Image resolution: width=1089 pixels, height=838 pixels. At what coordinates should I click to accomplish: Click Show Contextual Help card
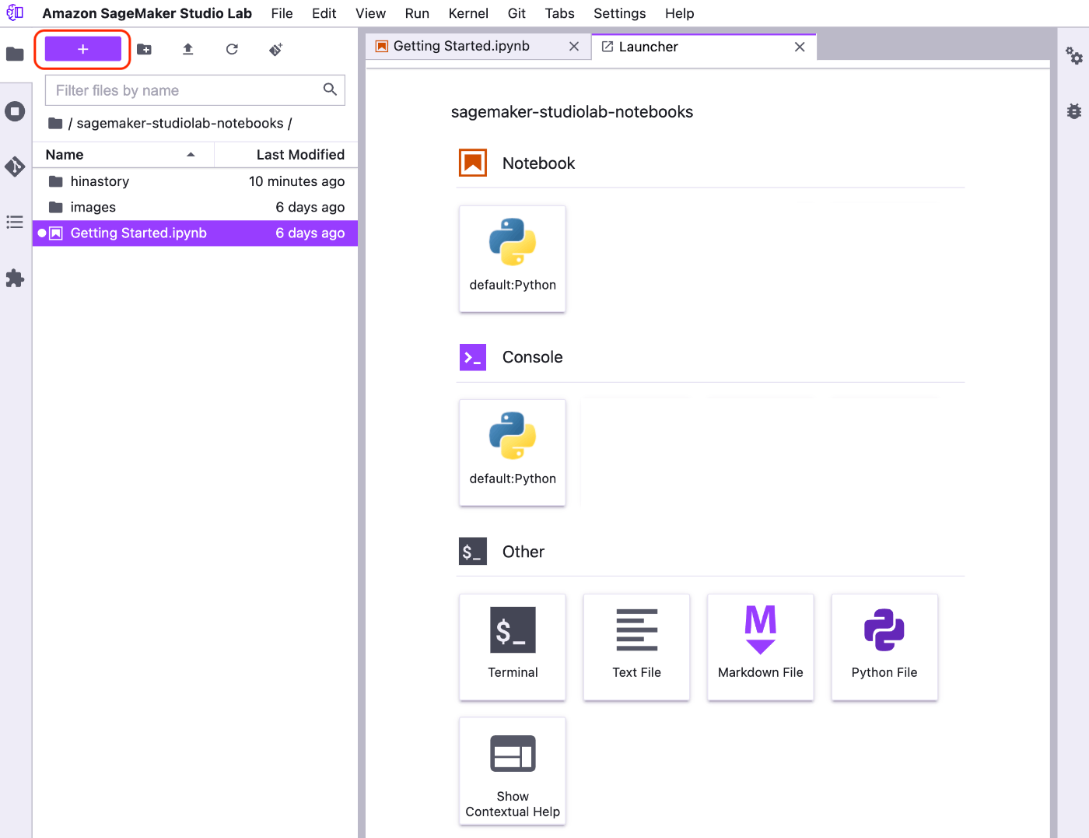coord(513,771)
